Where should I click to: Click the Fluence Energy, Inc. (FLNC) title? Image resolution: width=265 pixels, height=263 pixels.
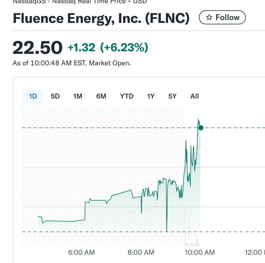pos(101,18)
